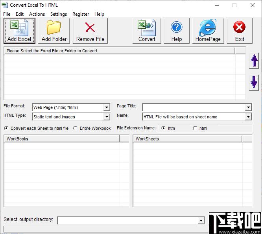Image resolution: width=262 pixels, height=234 pixels.
Task: Expand the output directory dropdown
Action: pyautogui.click(x=201, y=221)
